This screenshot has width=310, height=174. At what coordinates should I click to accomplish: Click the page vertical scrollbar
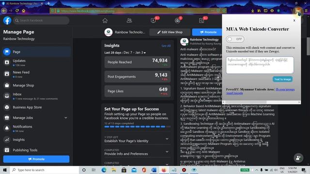308,46
